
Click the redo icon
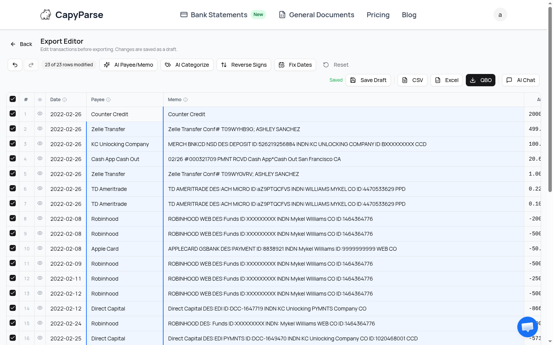pos(31,65)
